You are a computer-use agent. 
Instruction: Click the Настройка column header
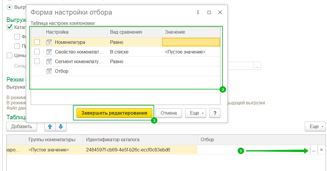[75, 32]
